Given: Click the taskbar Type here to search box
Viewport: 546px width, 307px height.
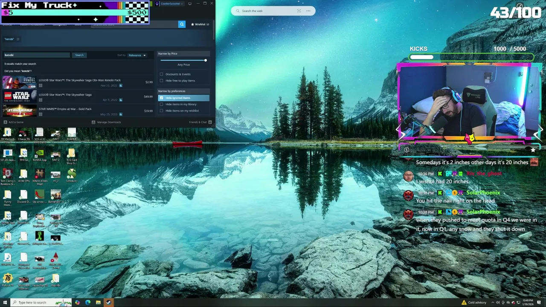Looking at the screenshot, I should pyautogui.click(x=41, y=302).
